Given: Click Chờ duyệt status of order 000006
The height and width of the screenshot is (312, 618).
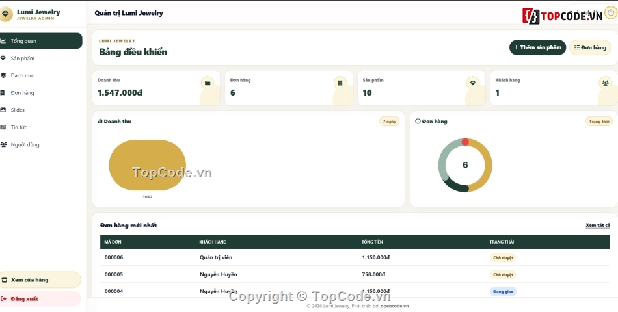Looking at the screenshot, I should pos(503,258).
